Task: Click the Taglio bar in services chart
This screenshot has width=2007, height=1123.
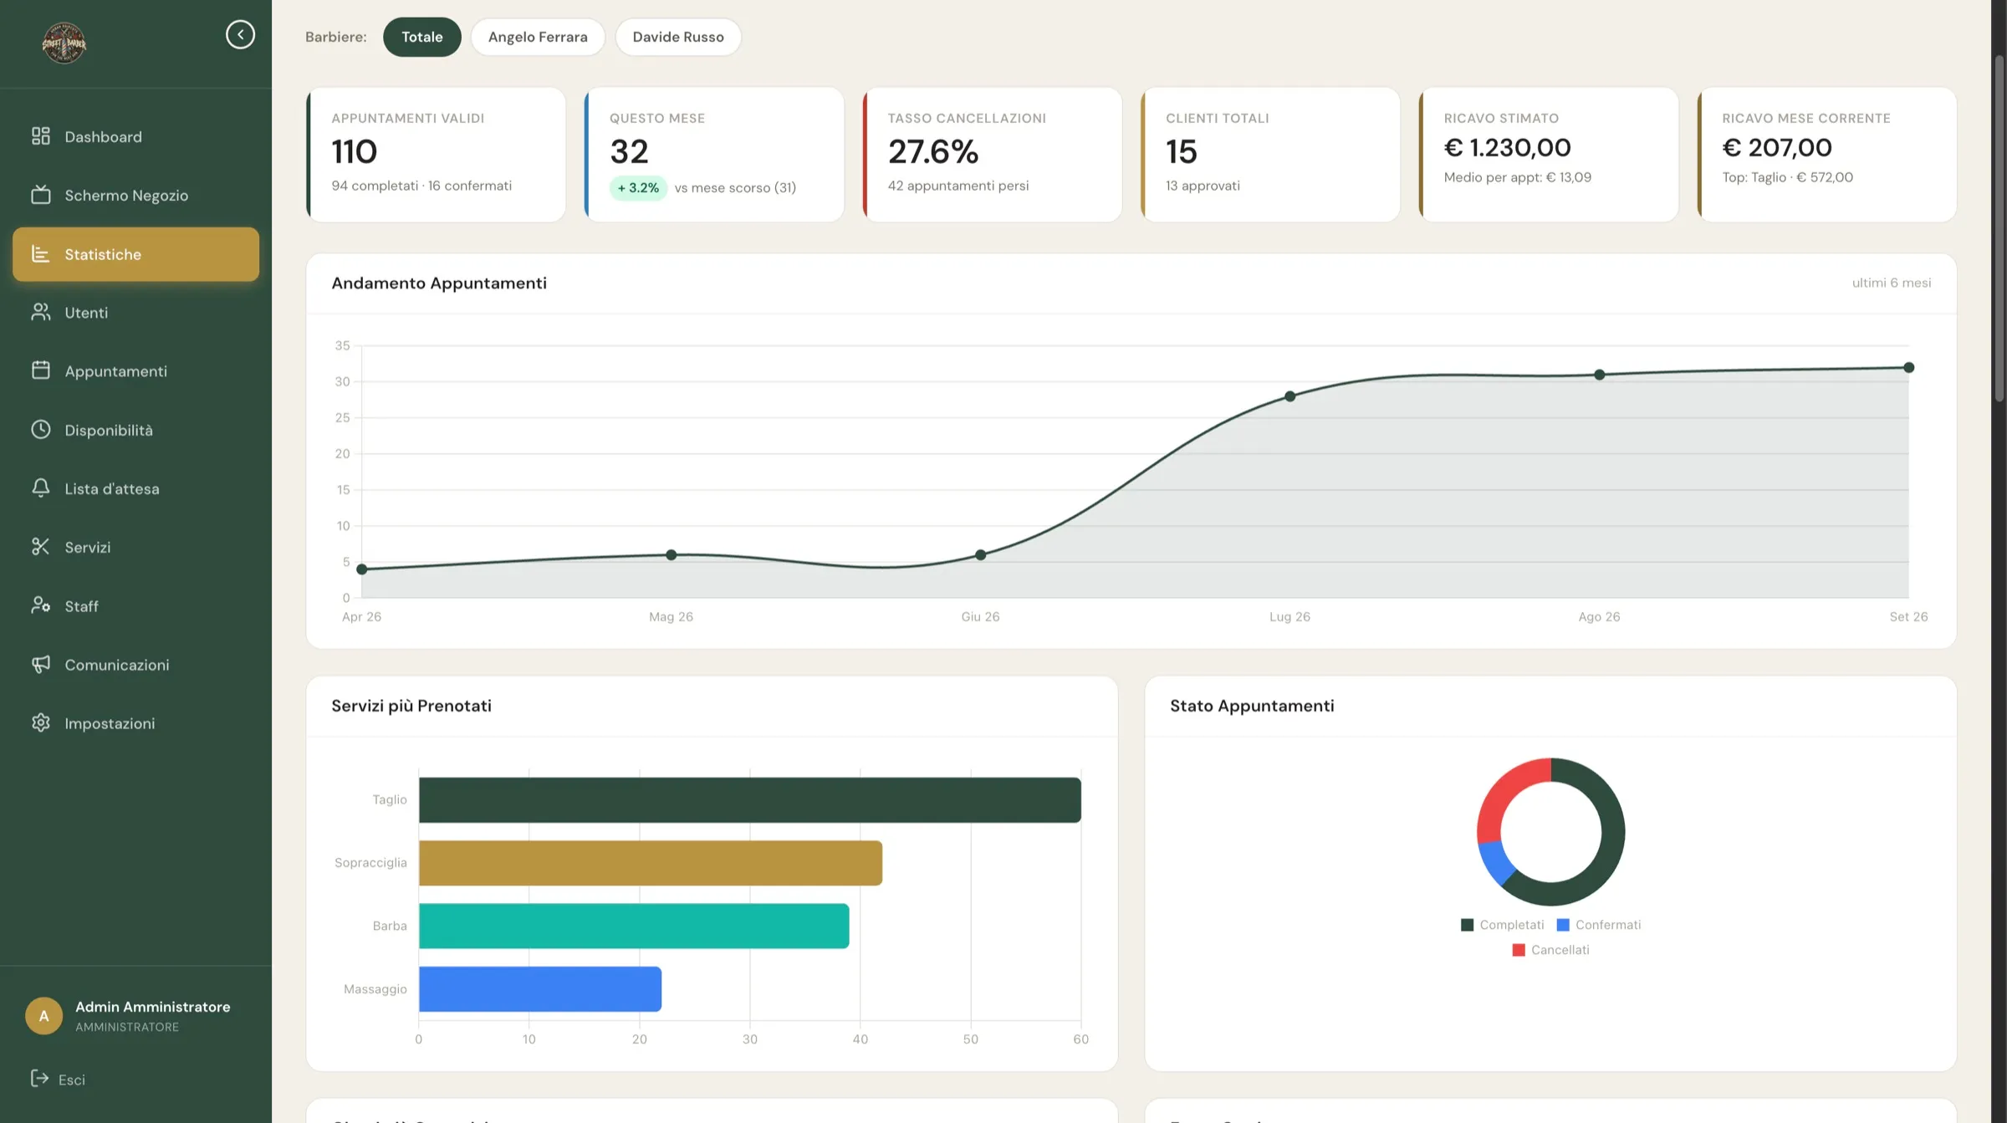Action: [750, 800]
